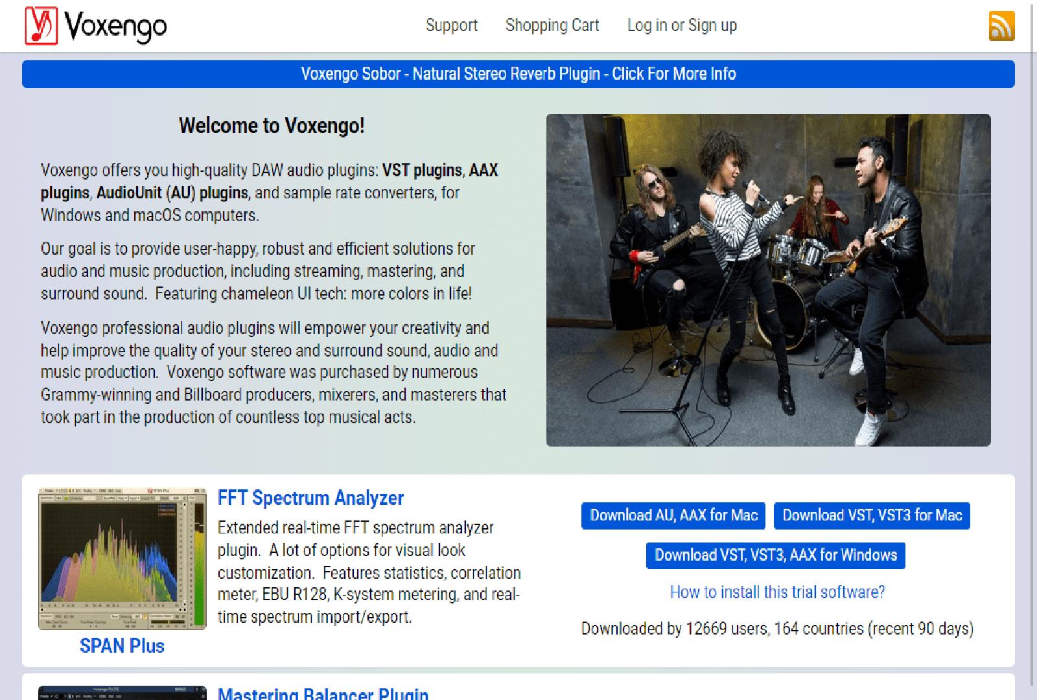1037x700 pixels.
Task: Click the "AudioUnit (AU) plugins" text
Action: pyautogui.click(x=172, y=193)
